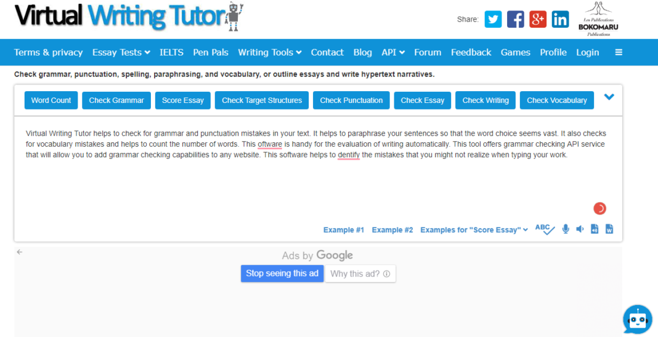
Task: Click the Check Vocabulary button
Action: [557, 100]
